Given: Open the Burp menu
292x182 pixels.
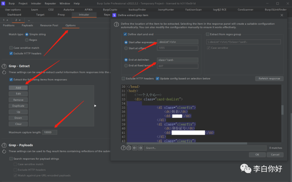Looking at the screenshot, I should tap(12, 4).
